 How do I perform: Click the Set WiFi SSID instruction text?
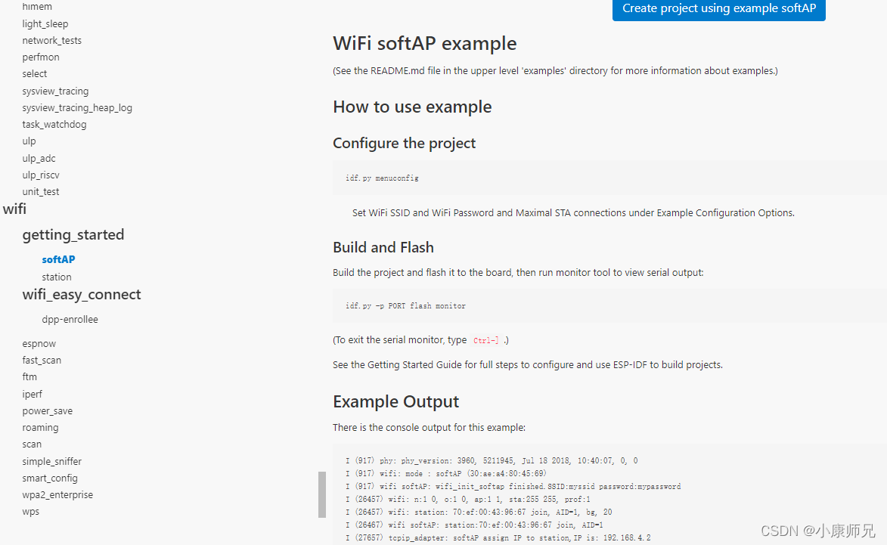[573, 212]
